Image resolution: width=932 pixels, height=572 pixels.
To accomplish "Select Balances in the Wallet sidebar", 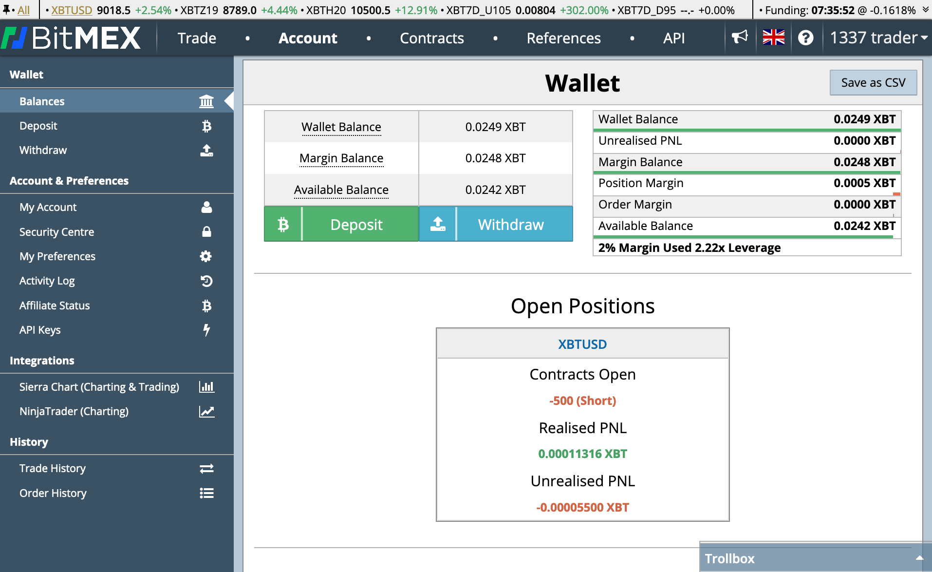I will click(117, 101).
